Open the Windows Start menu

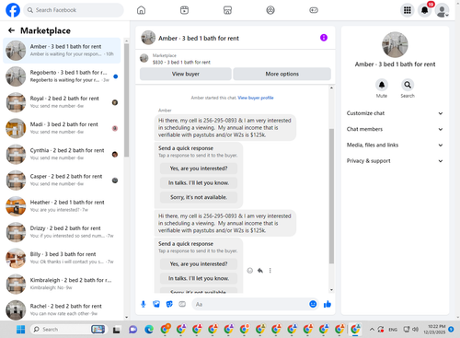tap(21, 330)
